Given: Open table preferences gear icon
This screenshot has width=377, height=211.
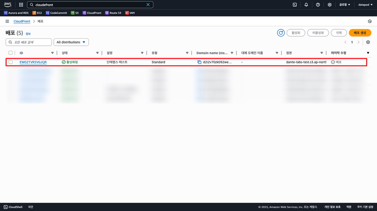Looking at the screenshot, I should pos(368,42).
